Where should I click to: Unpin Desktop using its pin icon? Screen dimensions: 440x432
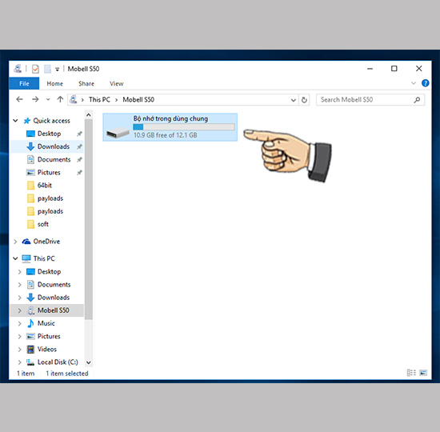[79, 134]
